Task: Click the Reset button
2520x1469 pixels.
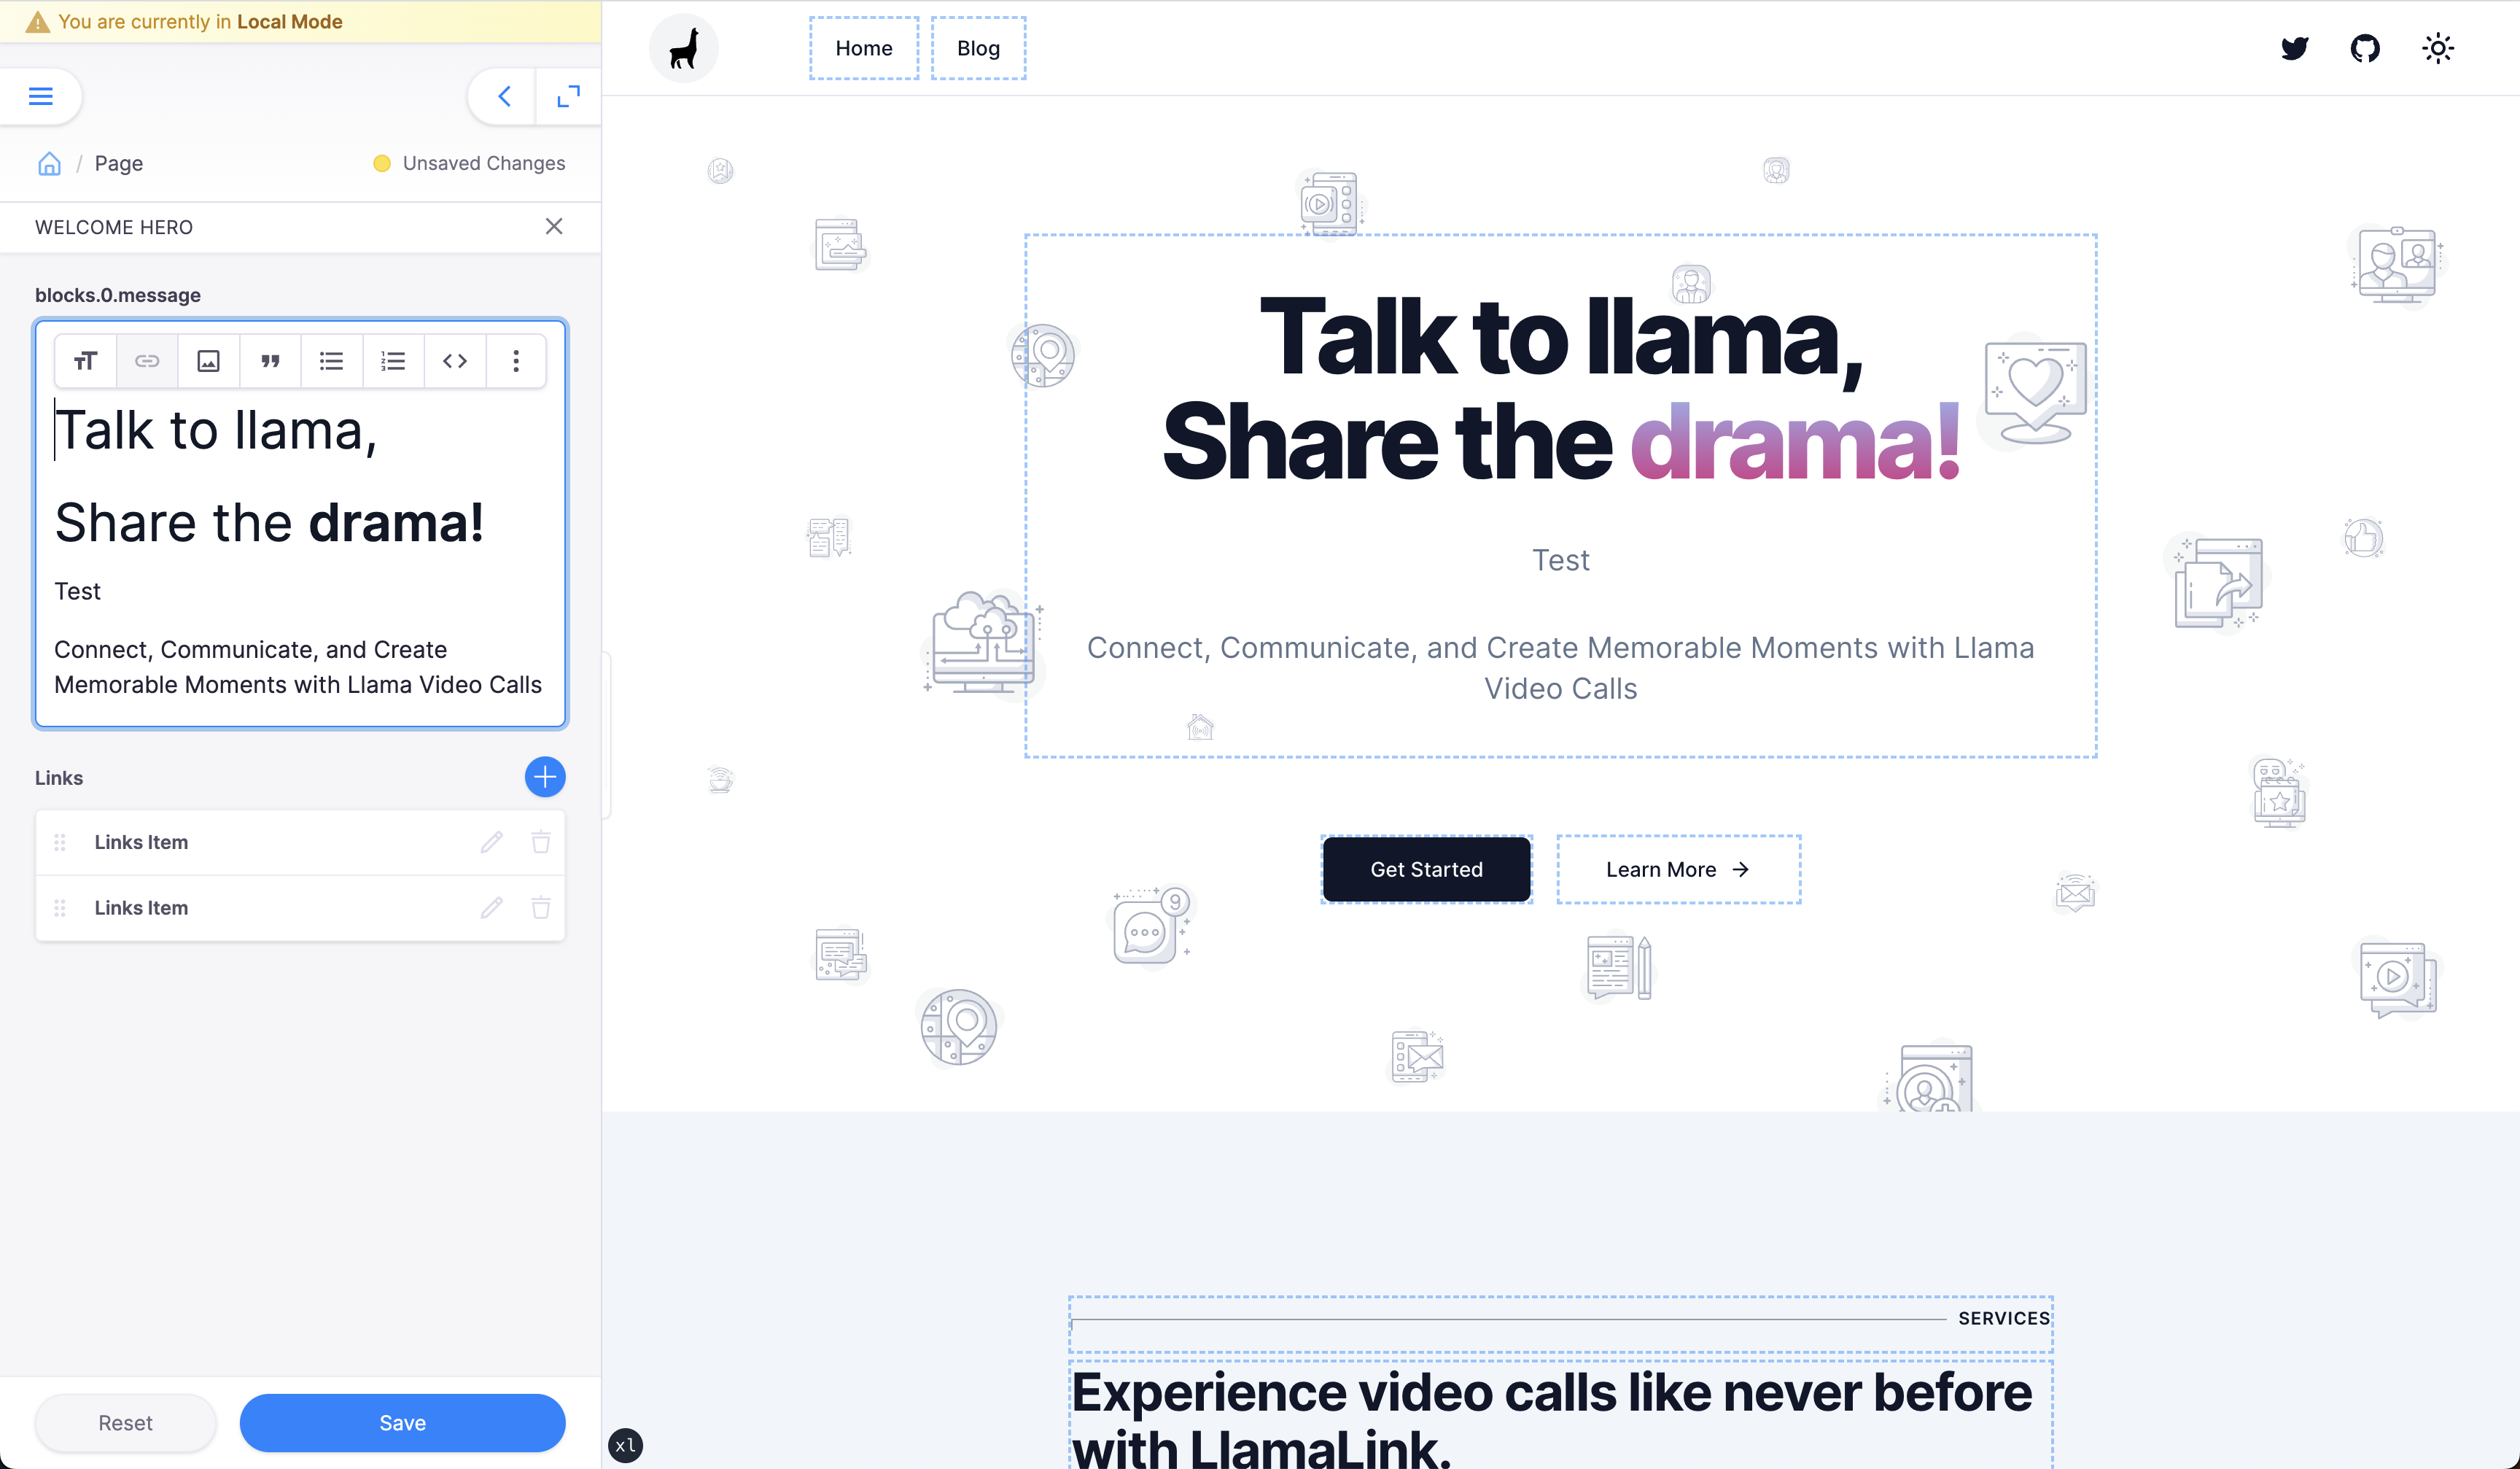Action: click(x=124, y=1422)
